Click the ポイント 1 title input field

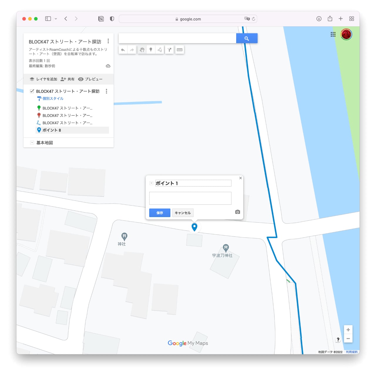tap(193, 183)
